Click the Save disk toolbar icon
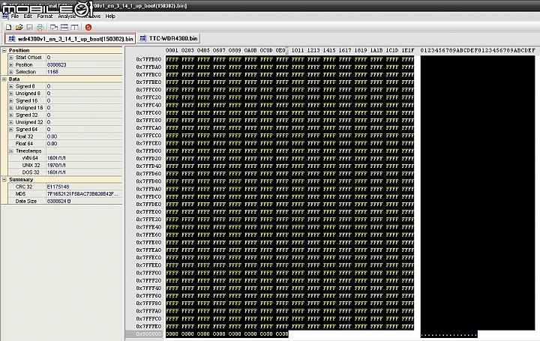Screen dimensions: 540x341 click(29, 27)
